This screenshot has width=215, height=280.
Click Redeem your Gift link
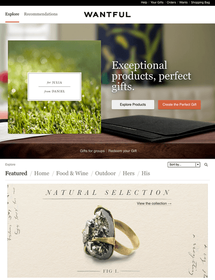(x=123, y=151)
